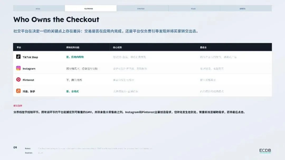This screenshot has height=160, width=285.
Task: Click the faint notes text beside Notes:
Action: pyautogui.click(x=95, y=148)
